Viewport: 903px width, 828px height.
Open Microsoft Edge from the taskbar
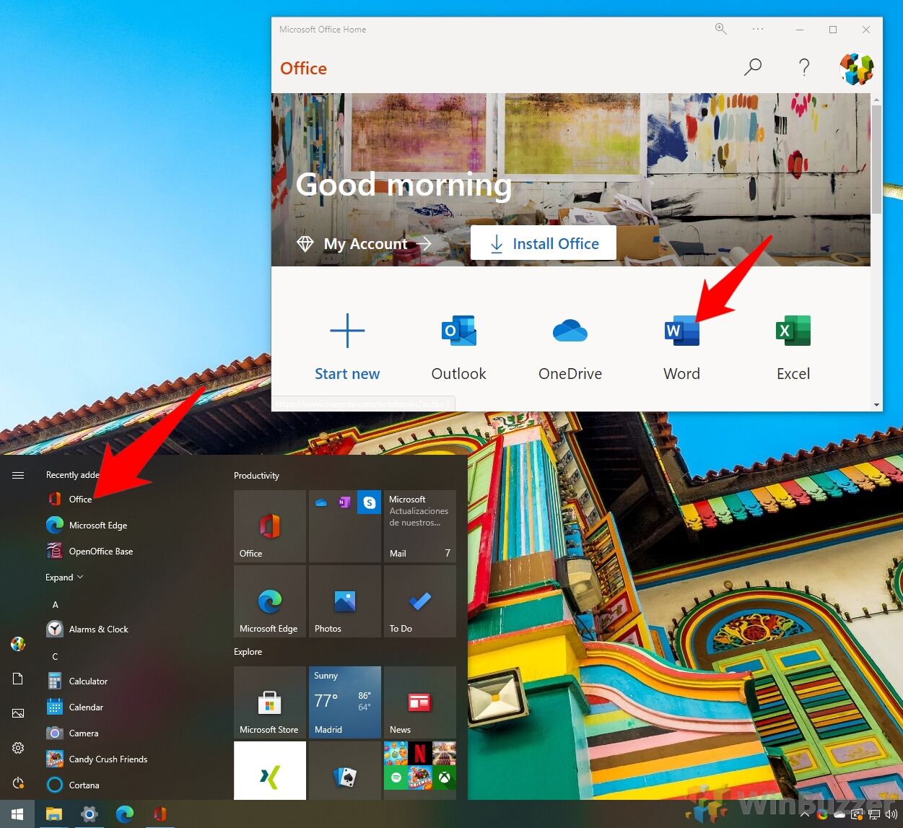point(125,814)
